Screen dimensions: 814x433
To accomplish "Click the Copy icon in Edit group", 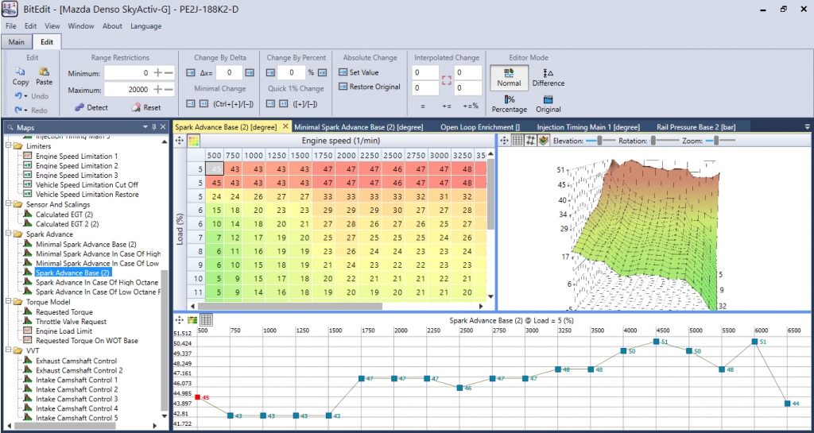I will pos(20,72).
